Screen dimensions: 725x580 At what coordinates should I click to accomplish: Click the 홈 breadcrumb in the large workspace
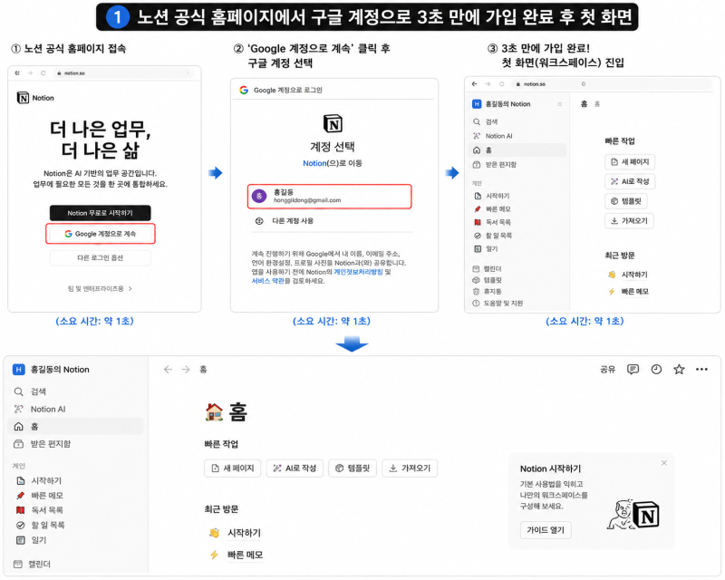(x=203, y=370)
